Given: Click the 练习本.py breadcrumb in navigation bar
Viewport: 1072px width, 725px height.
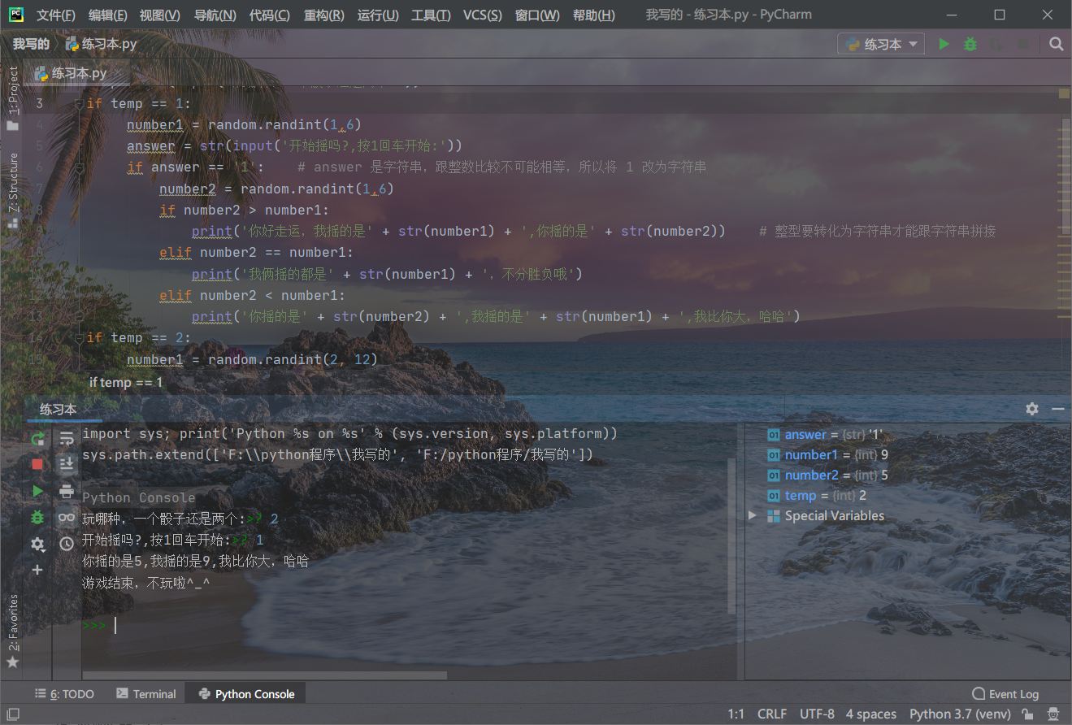Looking at the screenshot, I should point(102,44).
